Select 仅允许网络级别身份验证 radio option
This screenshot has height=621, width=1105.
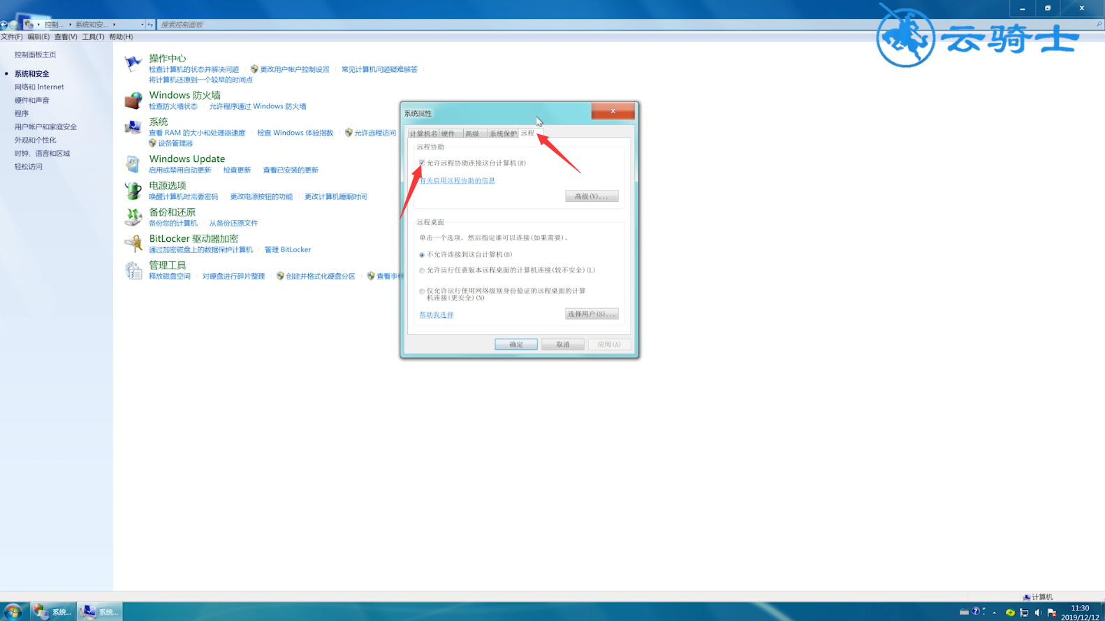tap(422, 291)
